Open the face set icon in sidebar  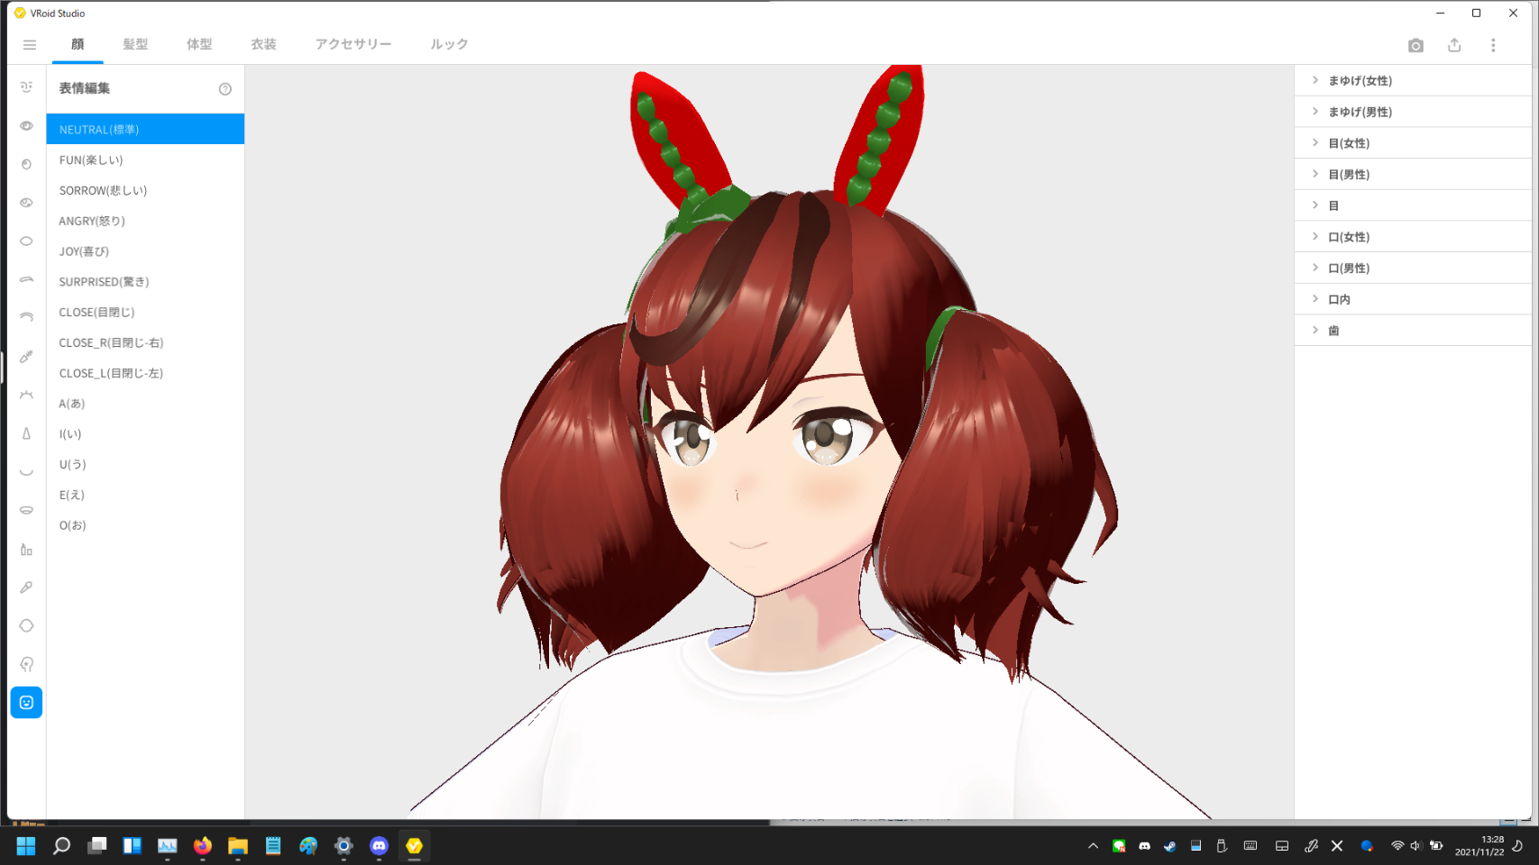point(26,87)
